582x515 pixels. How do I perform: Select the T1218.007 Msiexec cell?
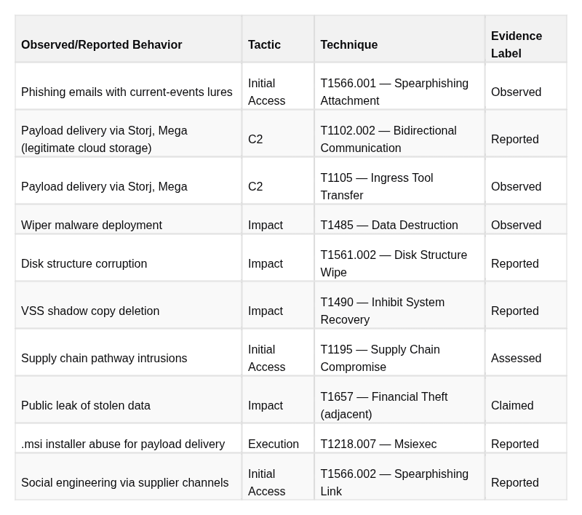pos(399,438)
